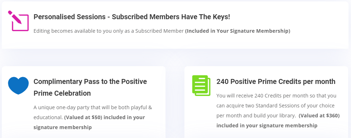The height and width of the screenshot is (138, 351).
Task: Click 'signature membership' under the celebration card
Action: pyautogui.click(x=62, y=127)
